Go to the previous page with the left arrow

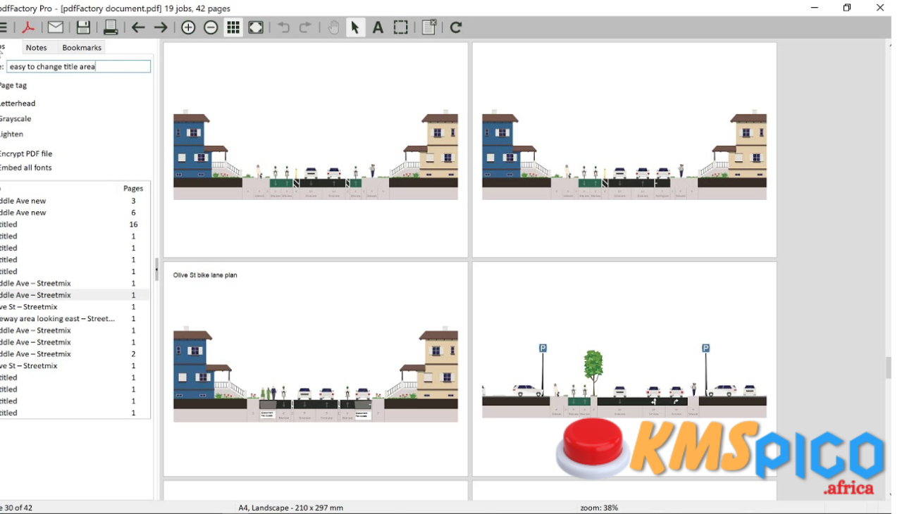click(x=138, y=27)
